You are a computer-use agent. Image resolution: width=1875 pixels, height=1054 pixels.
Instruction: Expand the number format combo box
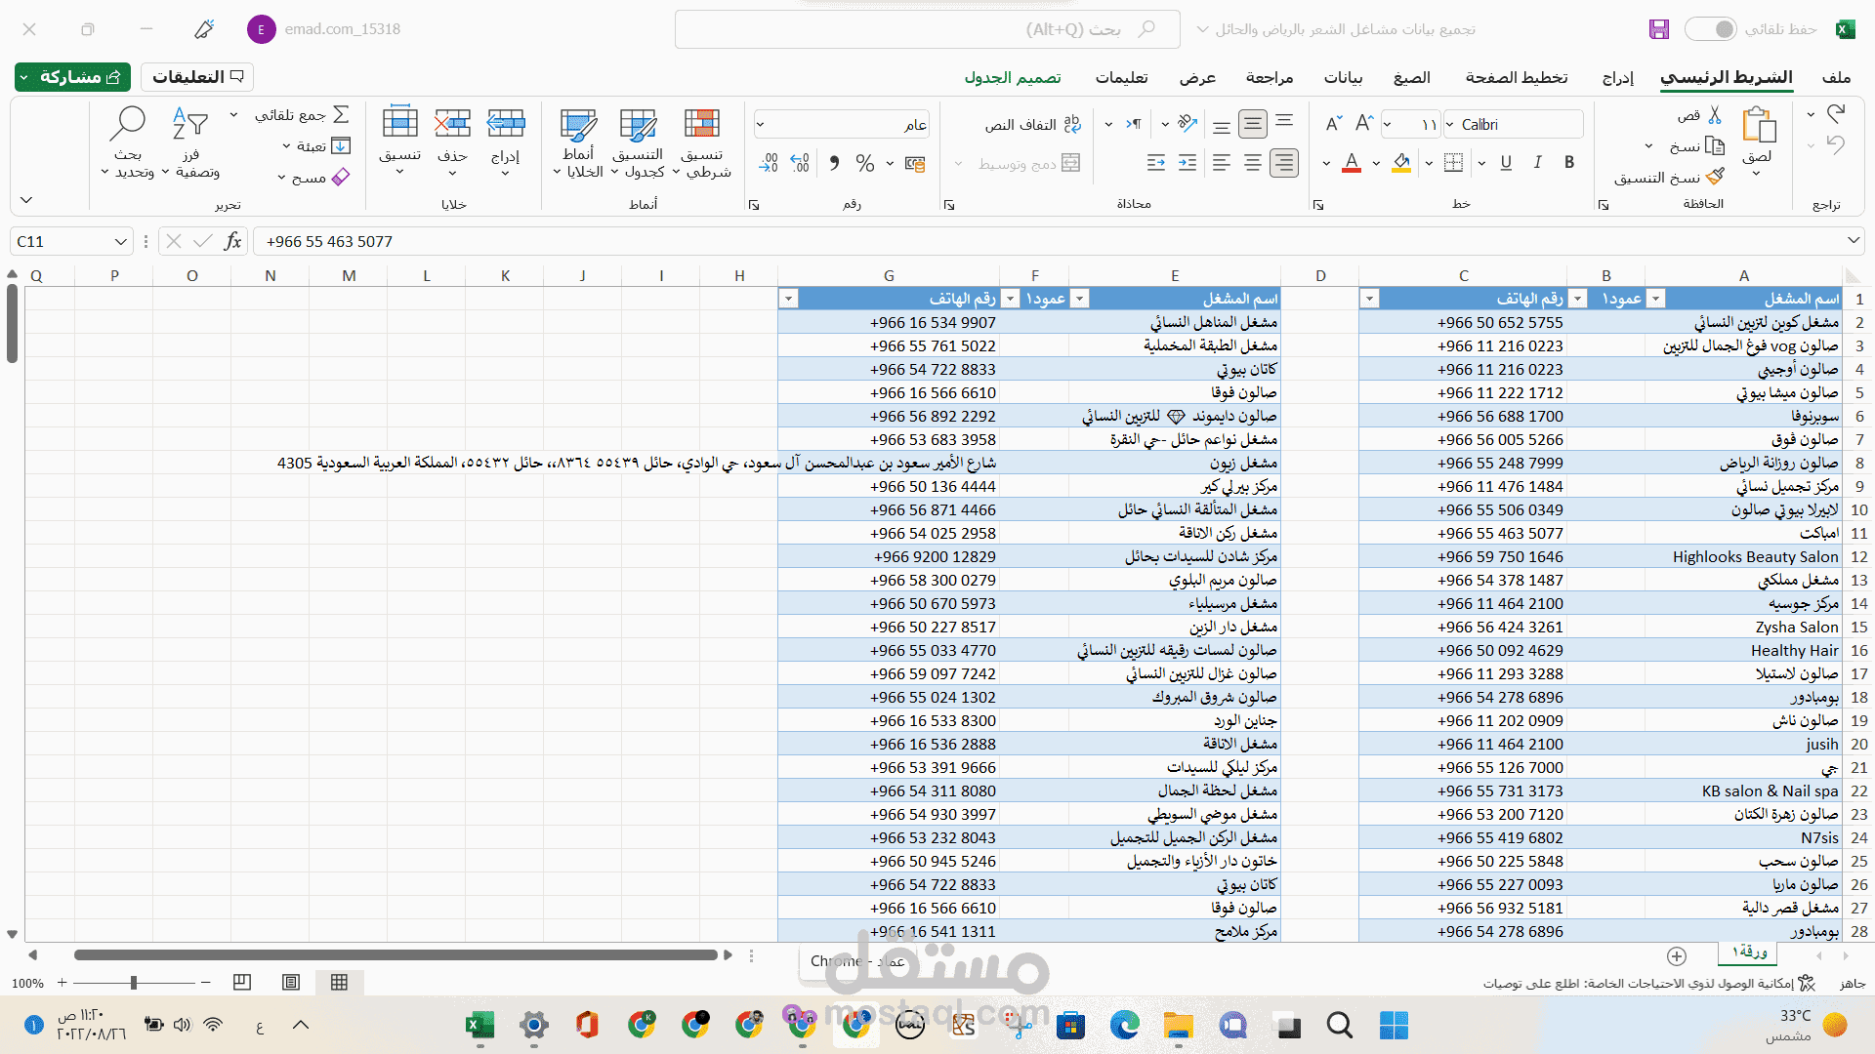click(761, 124)
